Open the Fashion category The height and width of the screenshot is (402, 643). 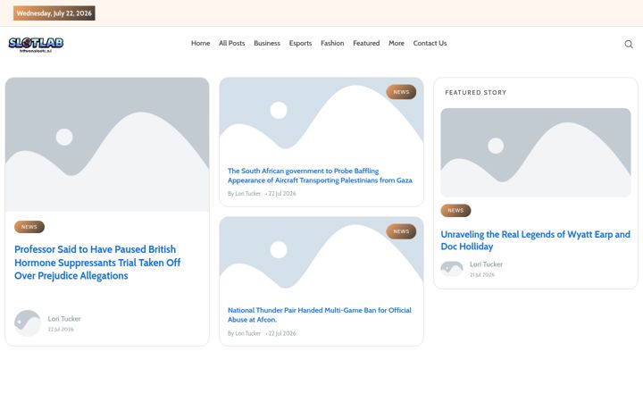coord(332,43)
